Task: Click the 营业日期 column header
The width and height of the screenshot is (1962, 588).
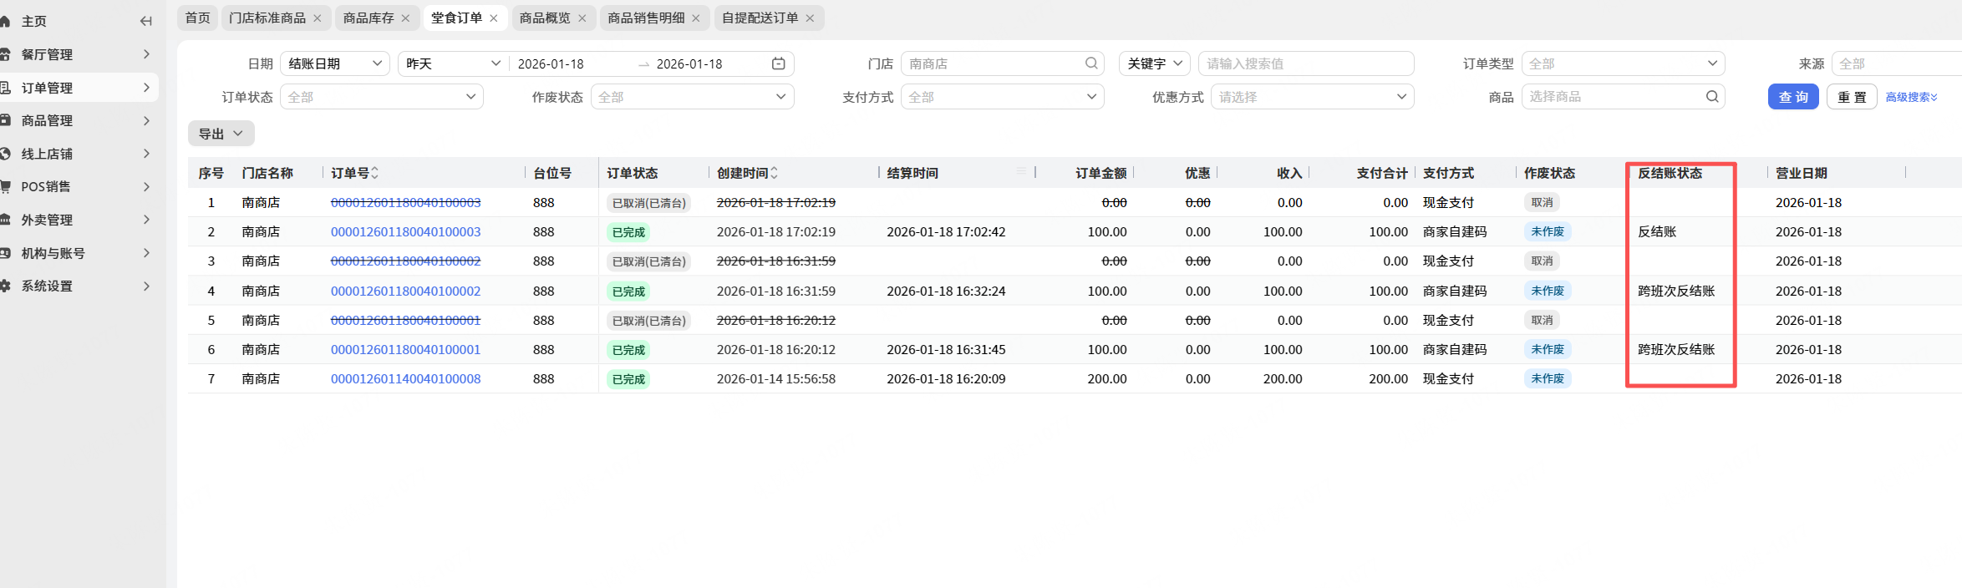Action: tap(1801, 173)
